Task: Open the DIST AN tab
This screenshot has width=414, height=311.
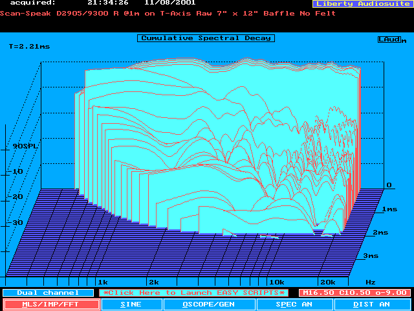Action: (x=372, y=304)
